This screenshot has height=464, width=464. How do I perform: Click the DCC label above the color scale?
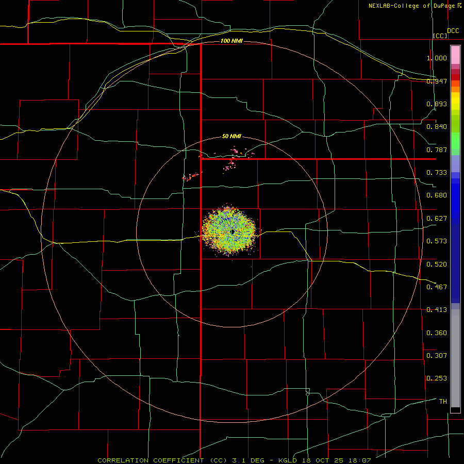coord(453,31)
